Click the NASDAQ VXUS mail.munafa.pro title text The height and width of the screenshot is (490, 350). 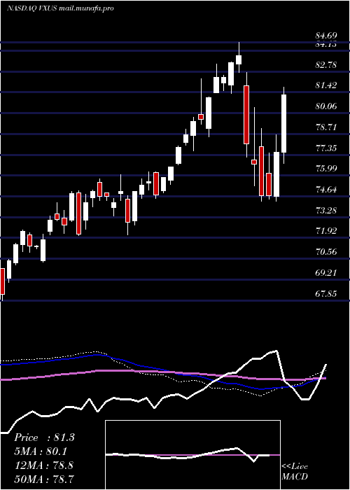(x=60, y=8)
